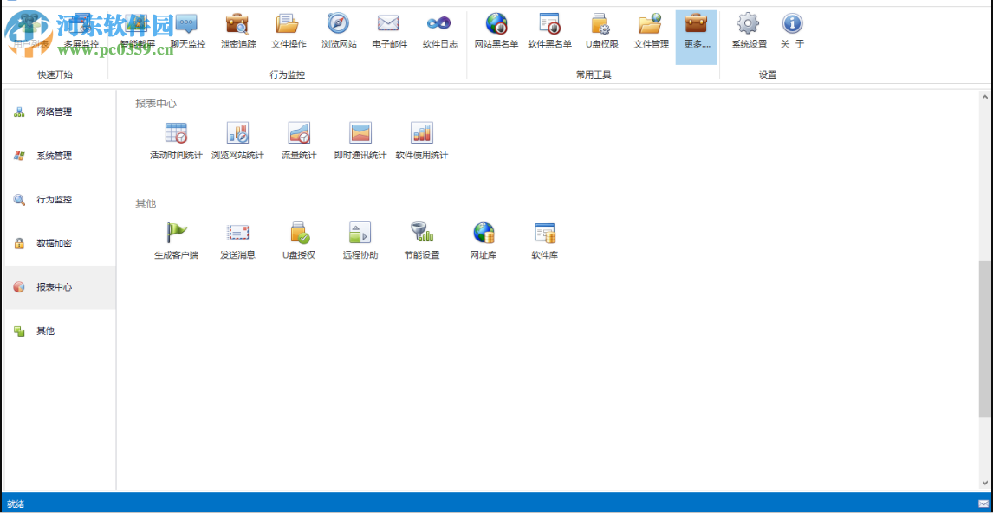This screenshot has width=993, height=513.
Task: Open 软件库 software library
Action: coord(545,241)
